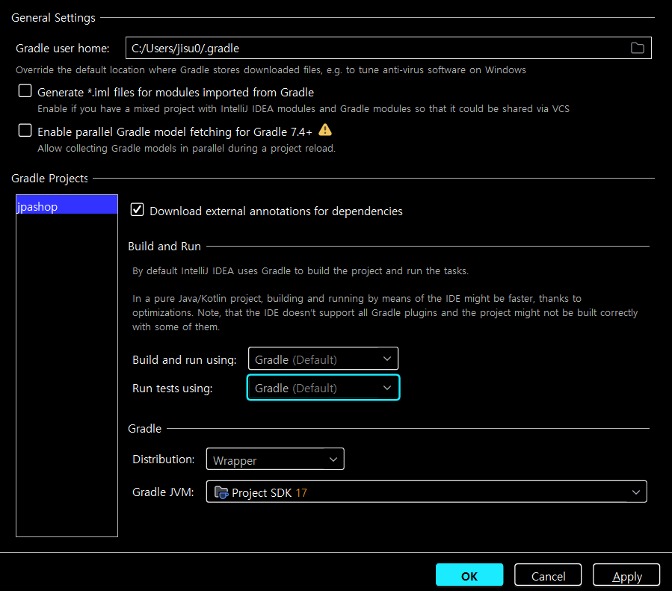Toggle Enable parallel Gradle model fetching checkbox
Viewport: 672px width, 591px height.
coord(25,130)
